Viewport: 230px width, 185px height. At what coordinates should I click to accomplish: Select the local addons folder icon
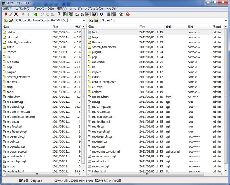[x=5, y=32]
